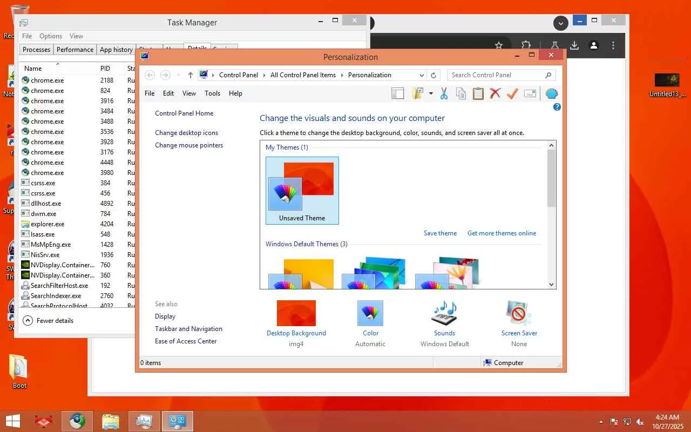Open the folder views dropdown arrow

431,93
